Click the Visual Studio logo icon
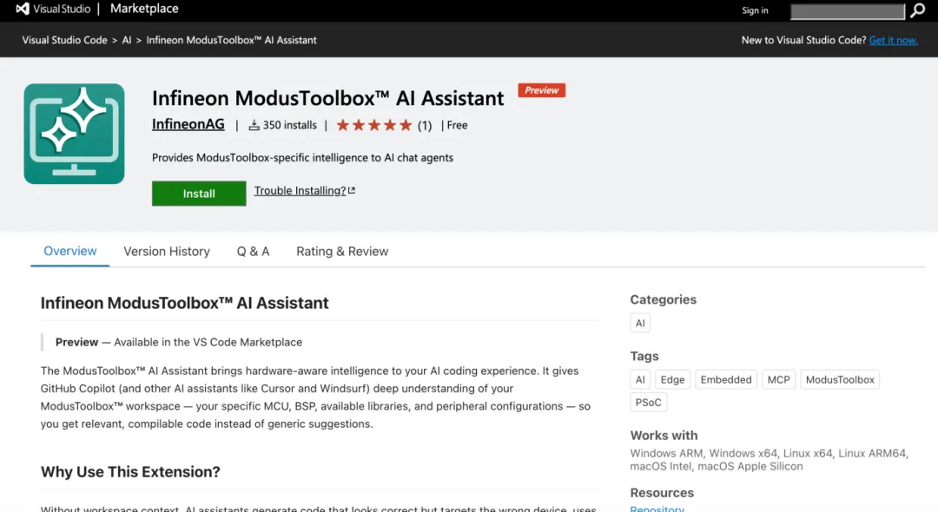This screenshot has height=512, width=938. click(x=22, y=9)
